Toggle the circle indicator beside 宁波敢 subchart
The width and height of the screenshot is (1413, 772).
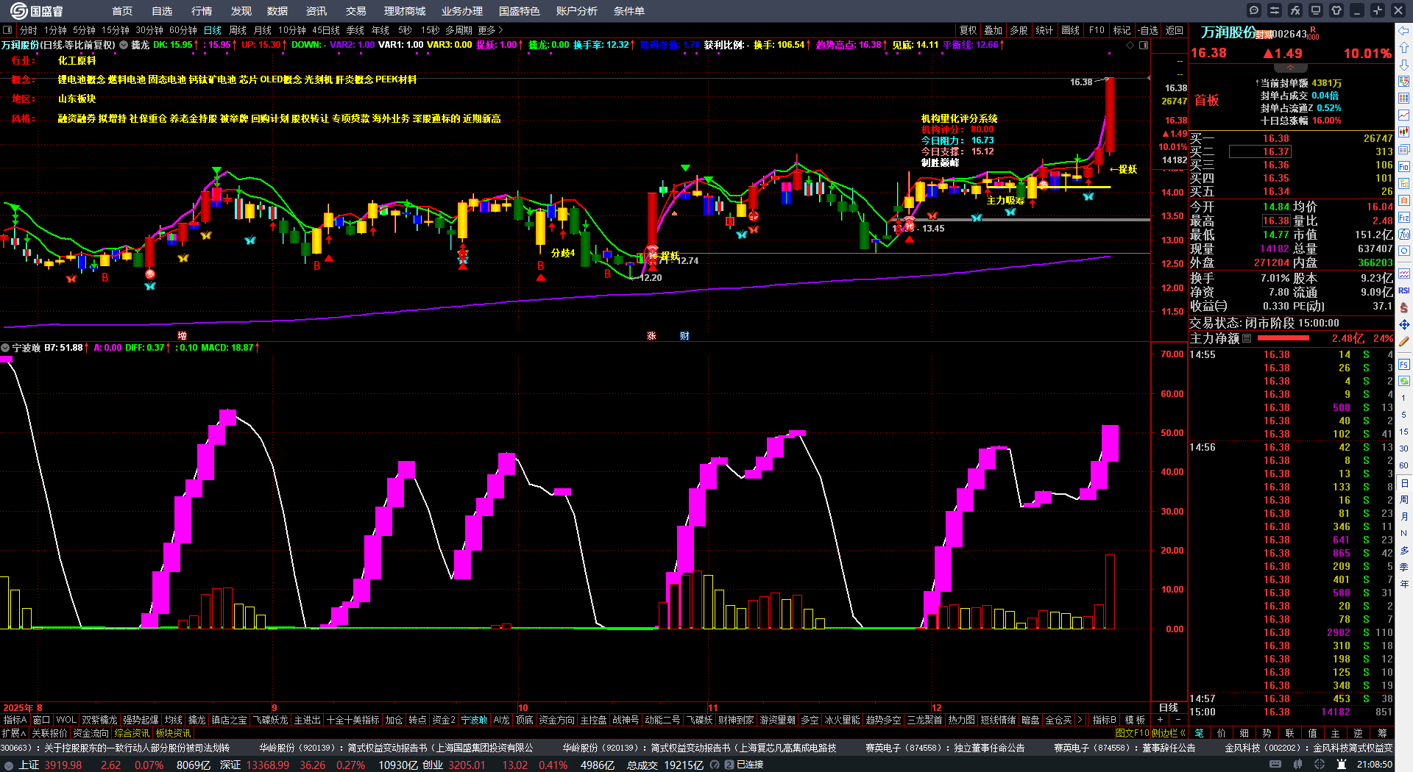[x=5, y=348]
